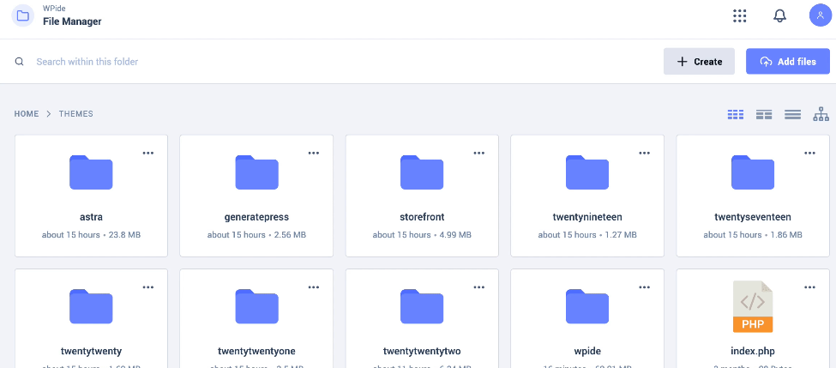Click the WPide File Manager folder logo
Image resolution: width=836 pixels, height=368 pixels.
pyautogui.click(x=22, y=15)
